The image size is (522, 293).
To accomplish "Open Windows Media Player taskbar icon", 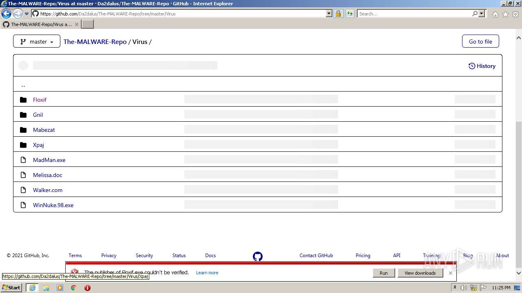I will tap(60, 288).
